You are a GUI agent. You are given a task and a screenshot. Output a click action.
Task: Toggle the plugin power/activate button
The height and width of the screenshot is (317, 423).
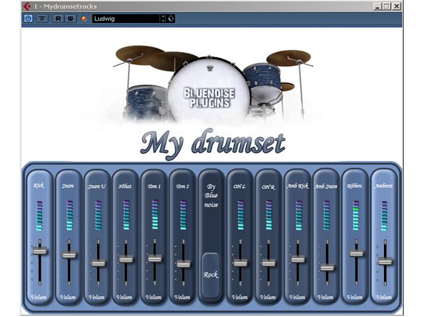click(x=28, y=18)
